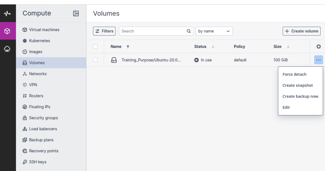Open the monitoring pulse icon in left rail
Viewport: 325px width, 171px height.
(x=7, y=14)
